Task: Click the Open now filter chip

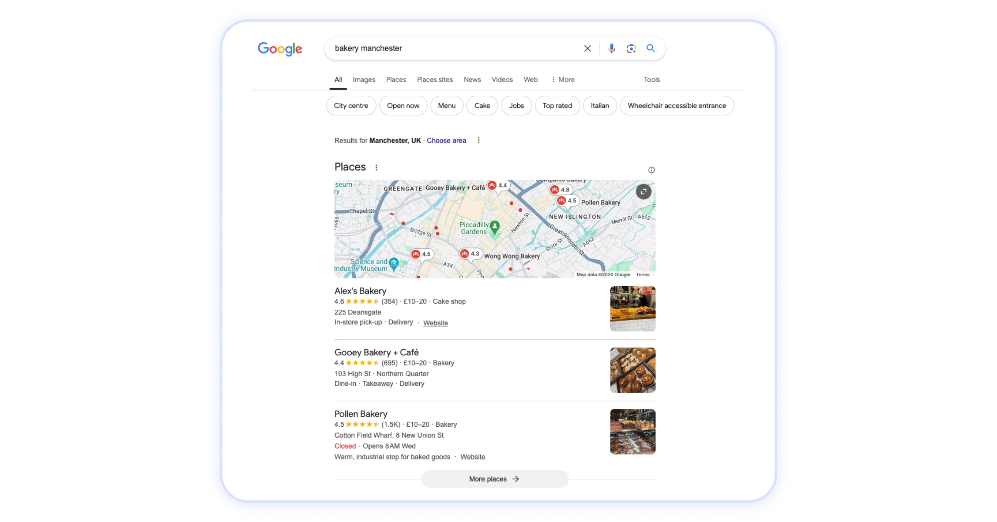Action: [x=403, y=105]
